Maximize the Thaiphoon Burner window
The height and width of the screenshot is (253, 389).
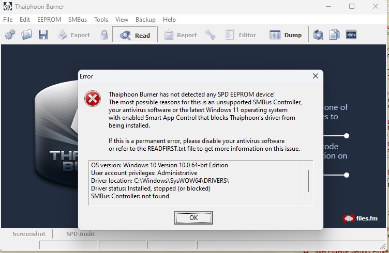[352, 6]
